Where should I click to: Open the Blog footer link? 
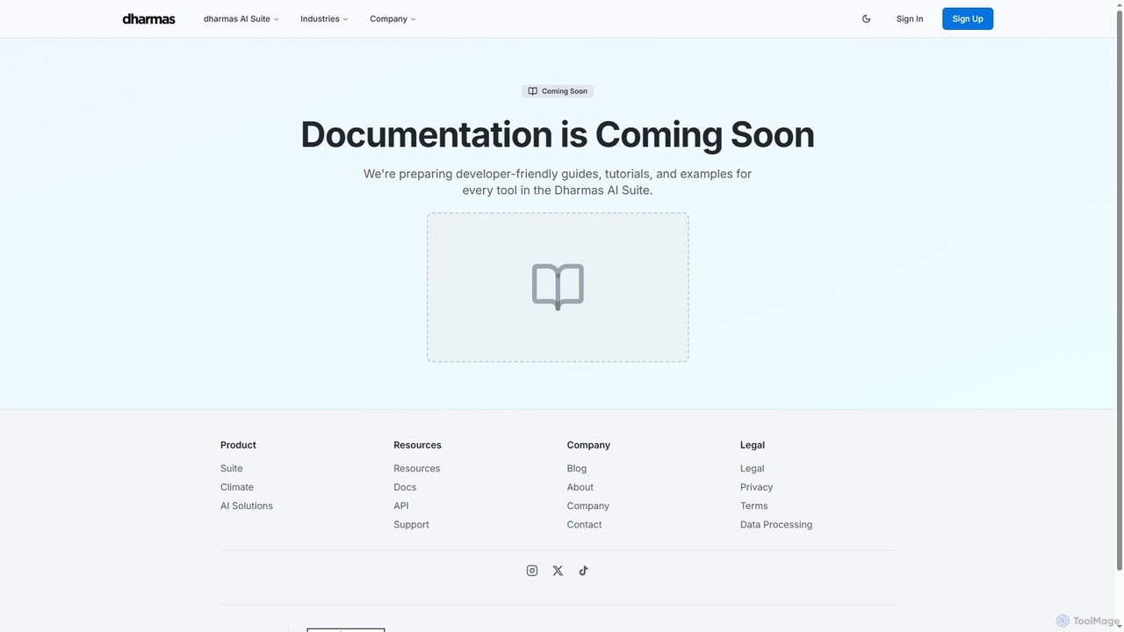(577, 469)
